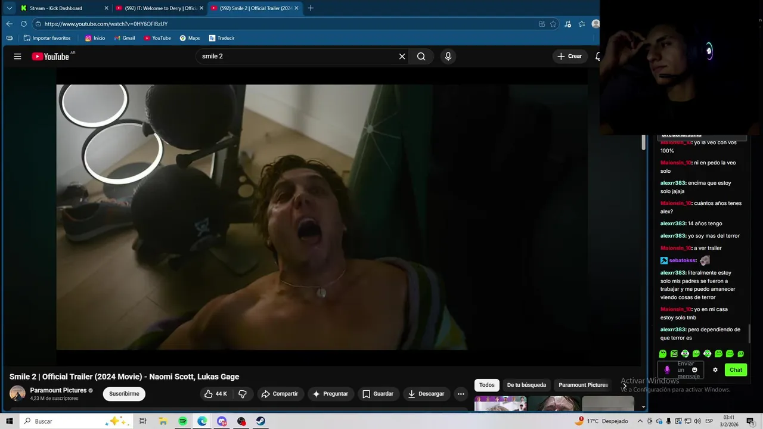Open the Traducir bookmark
Viewport: 763px width, 429px height.
coord(221,38)
